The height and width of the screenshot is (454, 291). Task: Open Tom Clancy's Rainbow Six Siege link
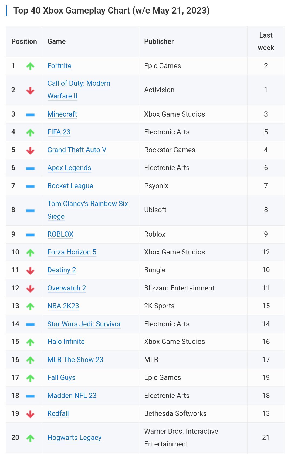click(x=88, y=210)
